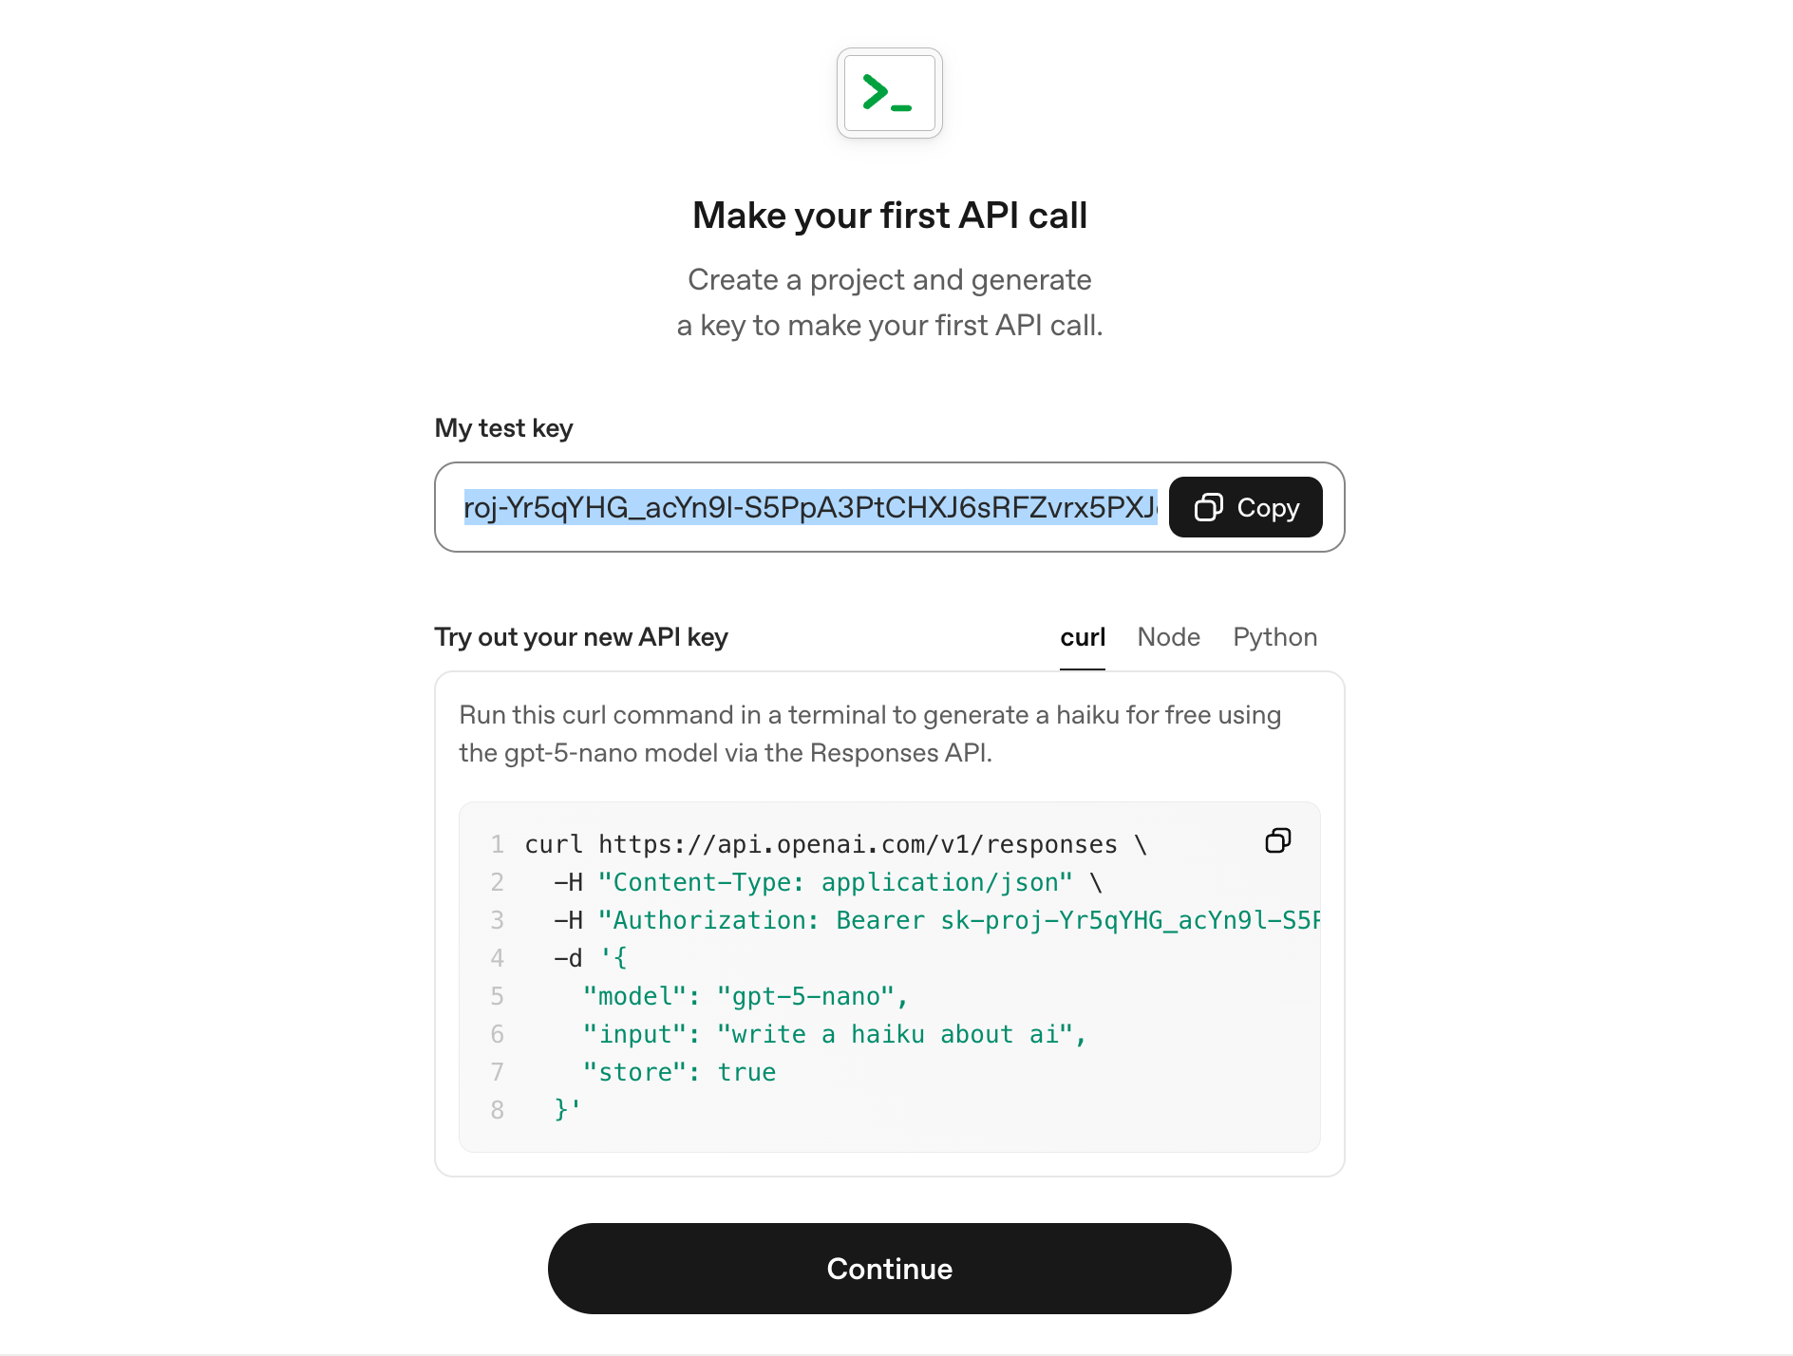The width and height of the screenshot is (1793, 1356).
Task: Switch to the Node tab
Action: [1168, 637]
